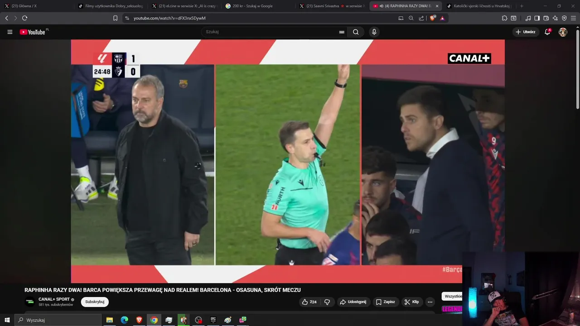Image resolution: width=580 pixels, height=326 pixels.
Task: Open the on-screen keyboard icon in search box
Action: click(x=342, y=32)
